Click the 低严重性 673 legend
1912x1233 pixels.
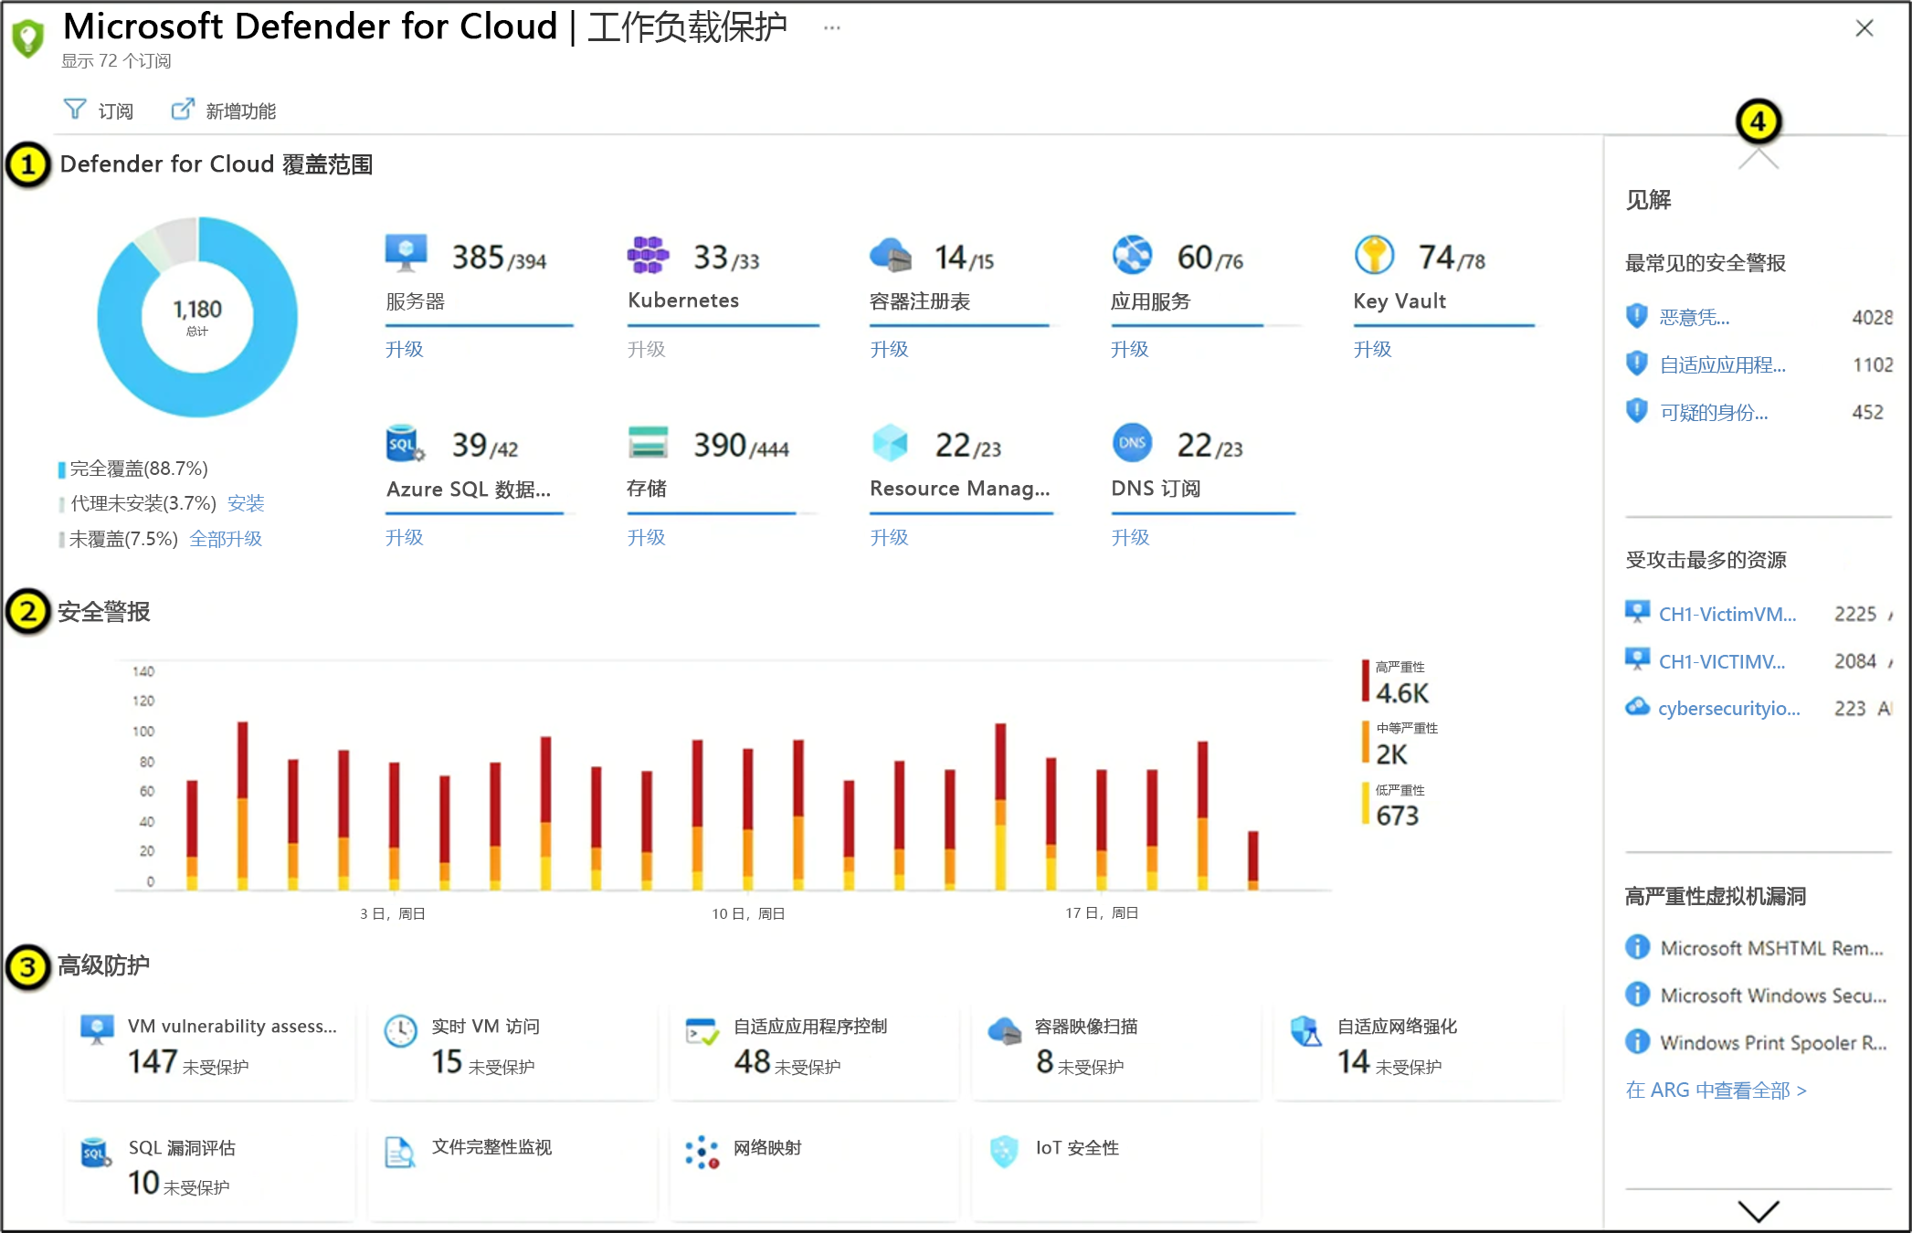click(1393, 805)
